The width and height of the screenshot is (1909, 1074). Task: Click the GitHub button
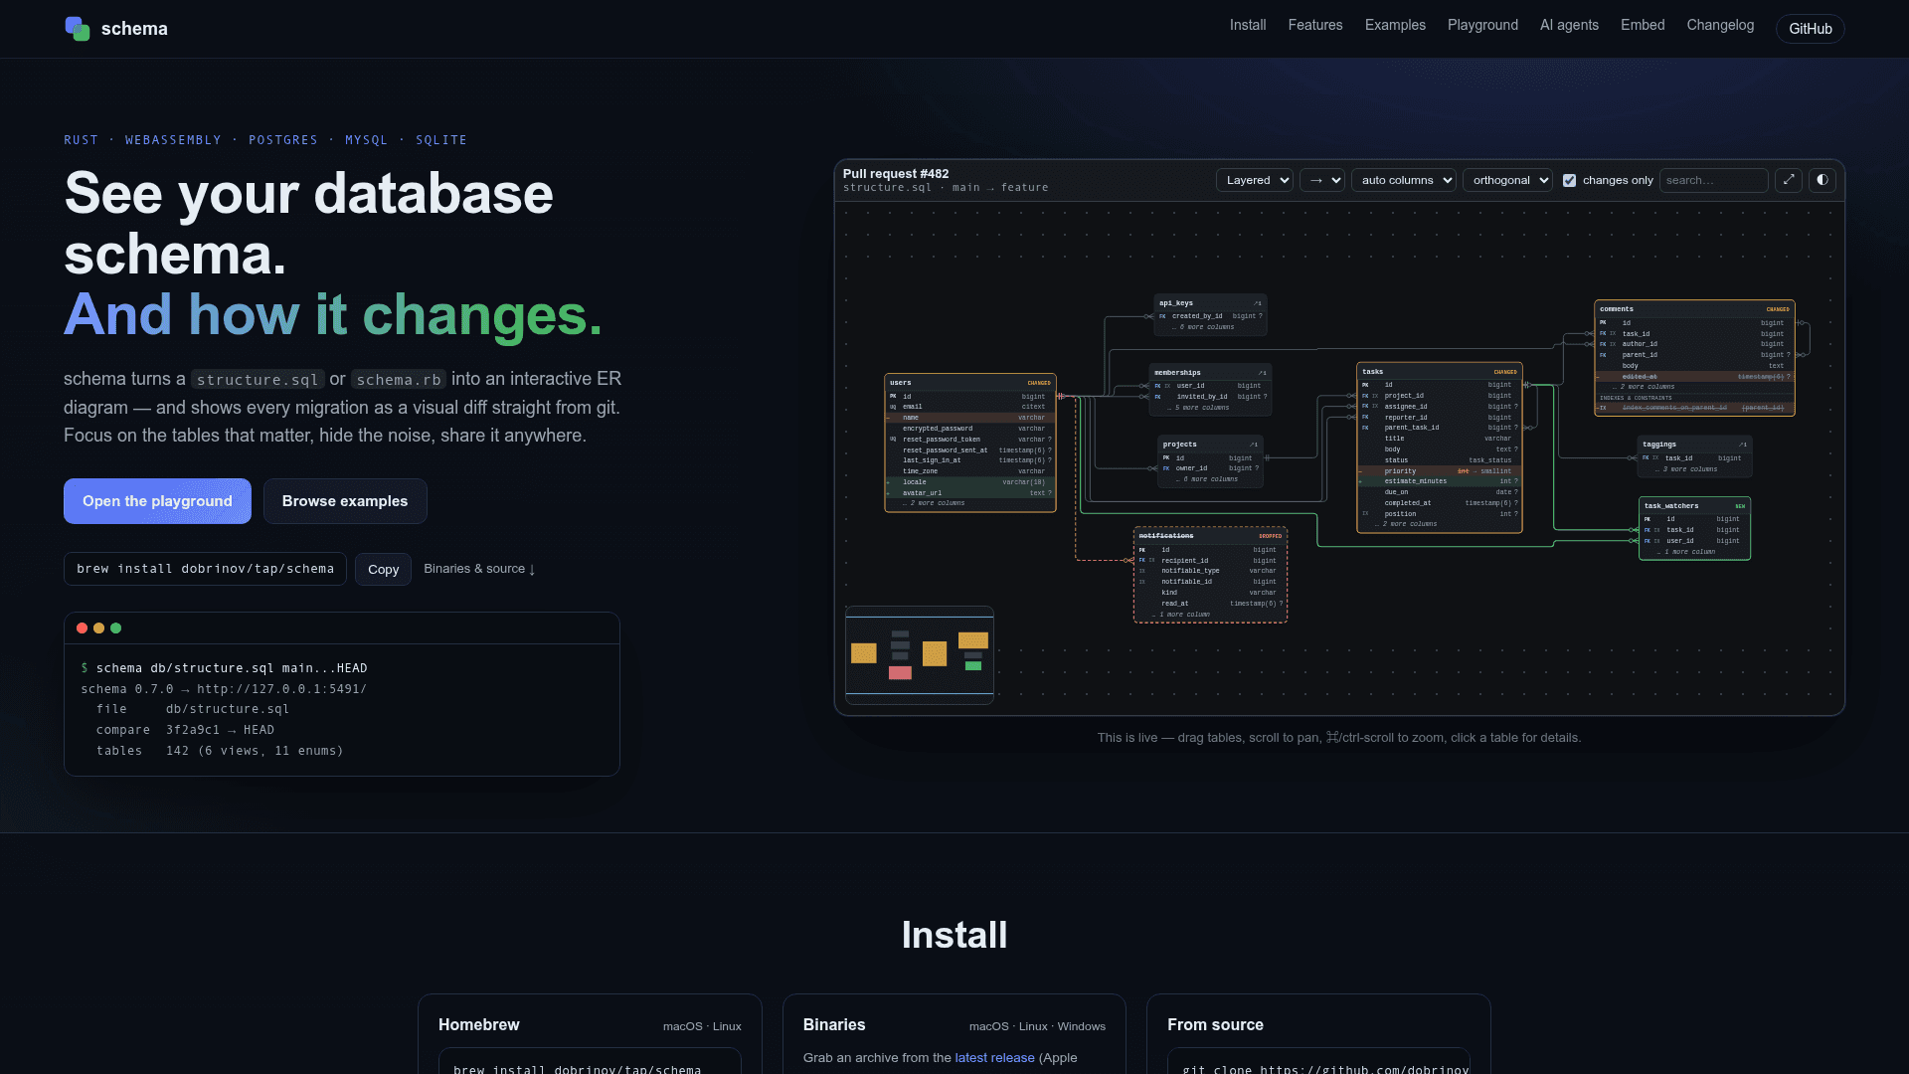click(1811, 29)
